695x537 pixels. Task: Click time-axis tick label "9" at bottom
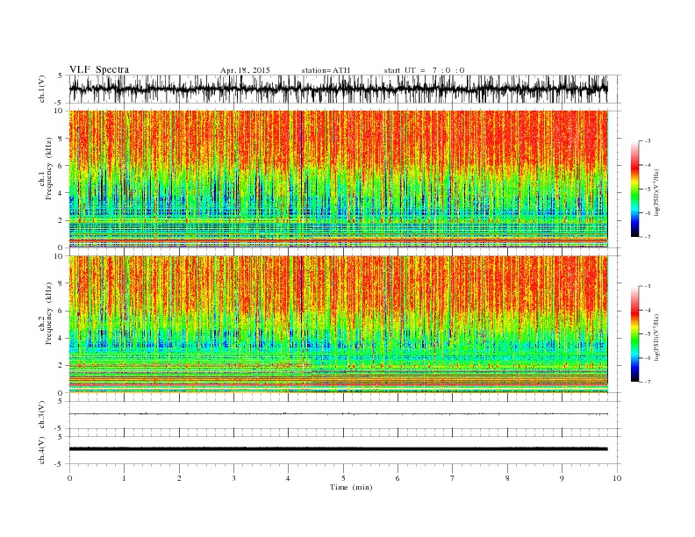pos(562,478)
